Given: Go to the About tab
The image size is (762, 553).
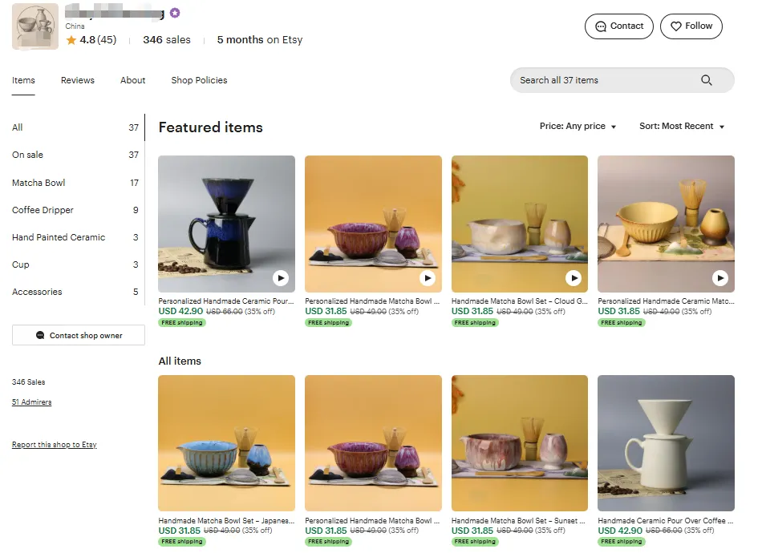Looking at the screenshot, I should (133, 80).
